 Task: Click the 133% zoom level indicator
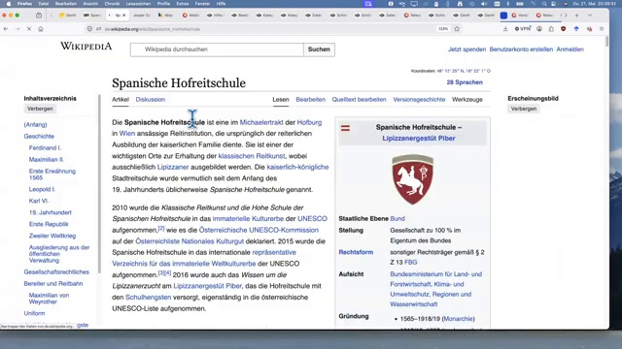(x=443, y=29)
